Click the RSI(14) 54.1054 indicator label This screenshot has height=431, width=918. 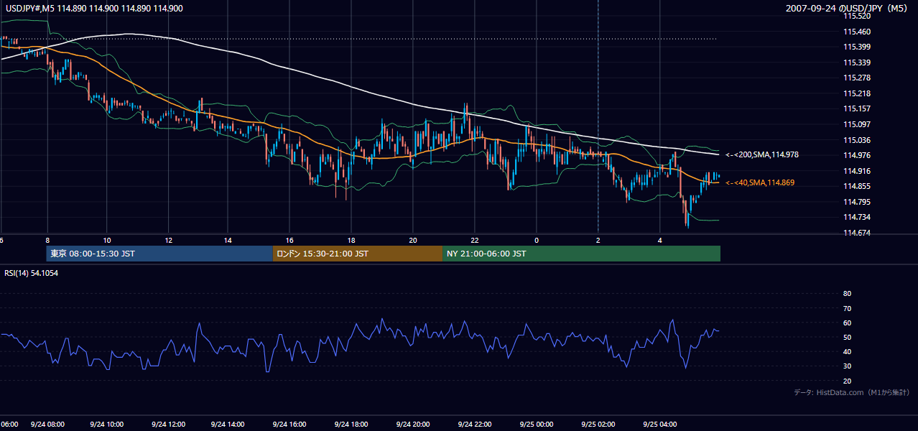point(32,273)
